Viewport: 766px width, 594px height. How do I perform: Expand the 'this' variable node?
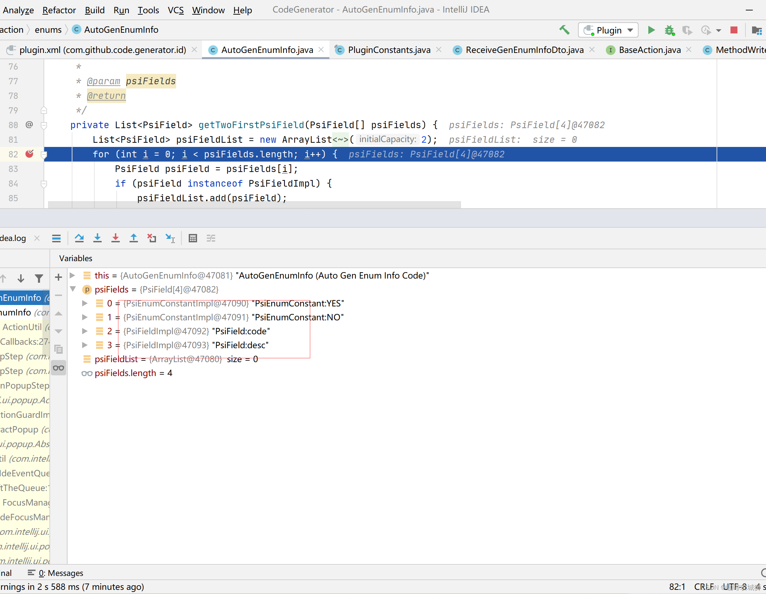[73, 275]
